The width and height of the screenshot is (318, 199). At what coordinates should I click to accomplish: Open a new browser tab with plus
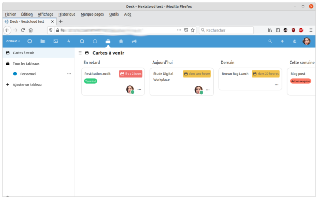(x=60, y=21)
